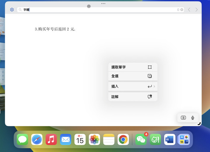The width and height of the screenshot is (210, 152).
Task: Go to next search result
Action: pos(197,10)
